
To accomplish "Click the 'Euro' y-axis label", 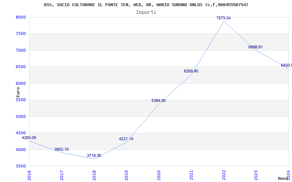I will (18, 92).
